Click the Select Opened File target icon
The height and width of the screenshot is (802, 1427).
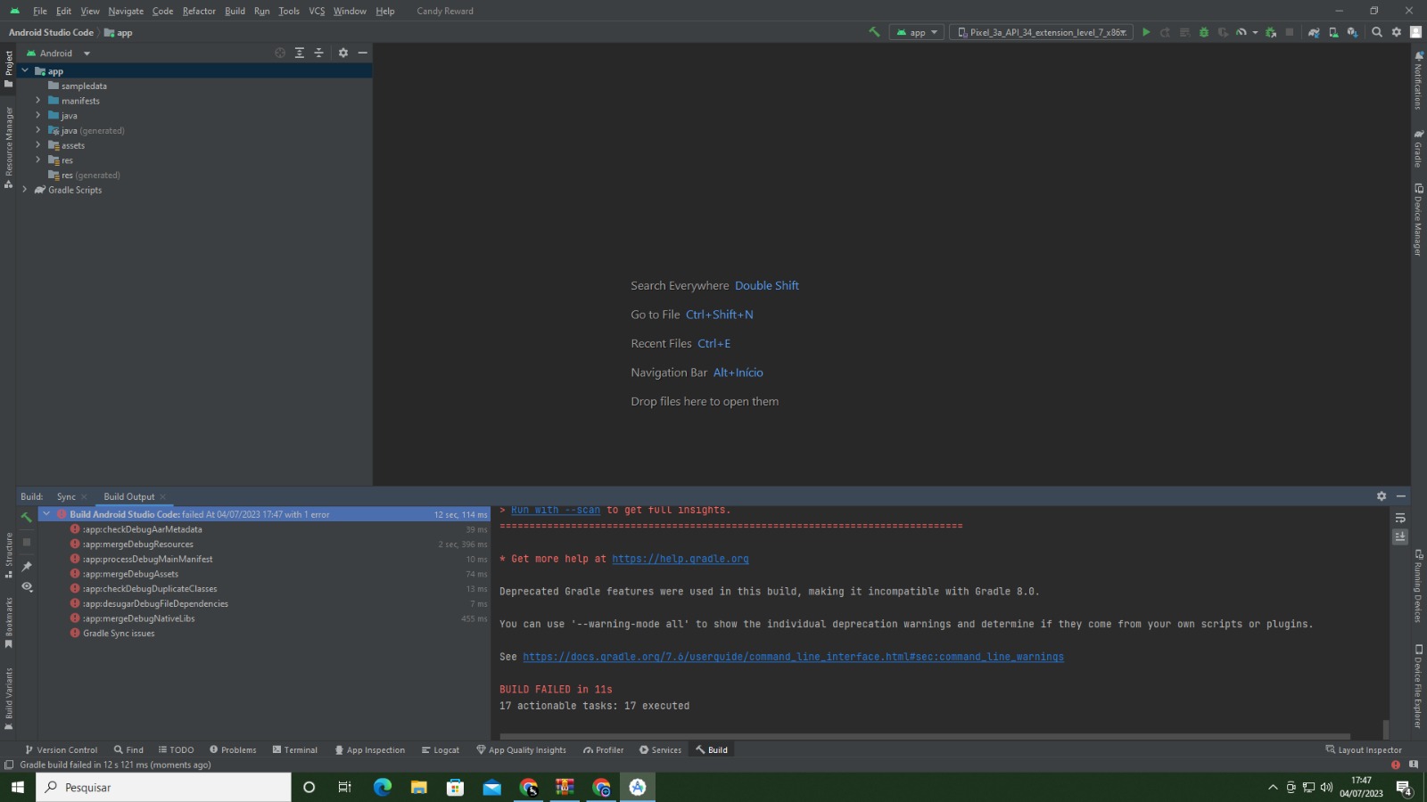click(x=280, y=53)
